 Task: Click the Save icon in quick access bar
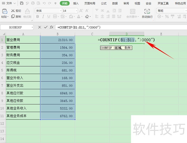22,3
